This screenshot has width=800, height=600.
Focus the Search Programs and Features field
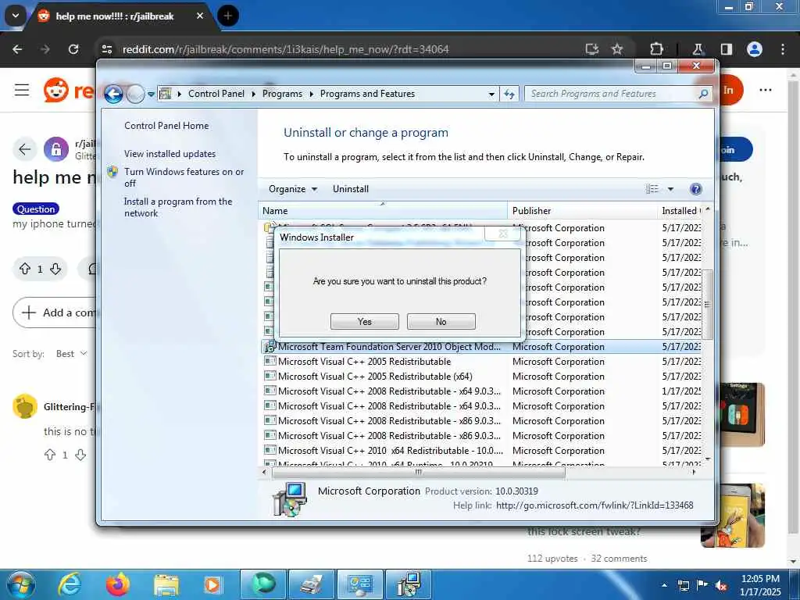point(611,94)
